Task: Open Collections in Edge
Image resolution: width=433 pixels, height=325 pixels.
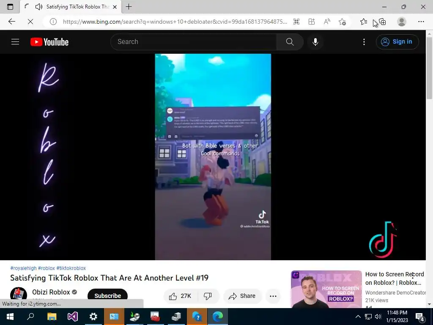Action: [382, 22]
